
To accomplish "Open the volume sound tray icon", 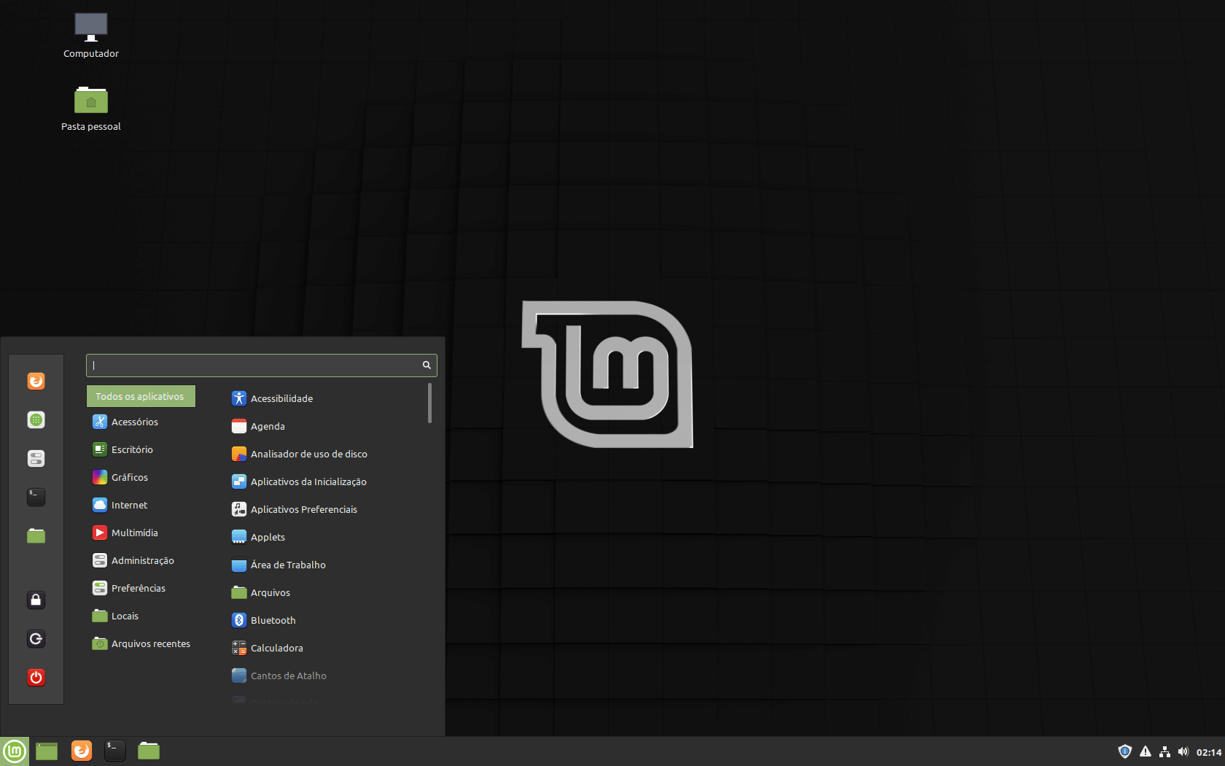I will (x=1183, y=751).
